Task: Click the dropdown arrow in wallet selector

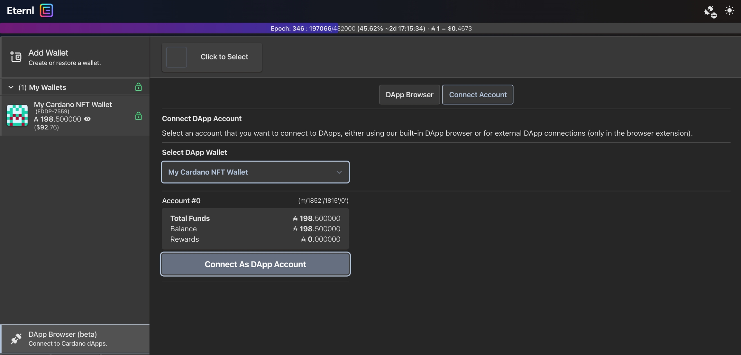Action: (339, 172)
